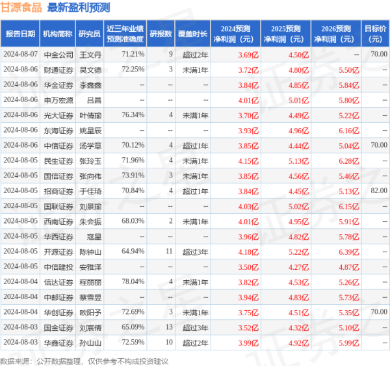Click the report date 2024-08-07
Screen dimensions: 390x366
21,54
